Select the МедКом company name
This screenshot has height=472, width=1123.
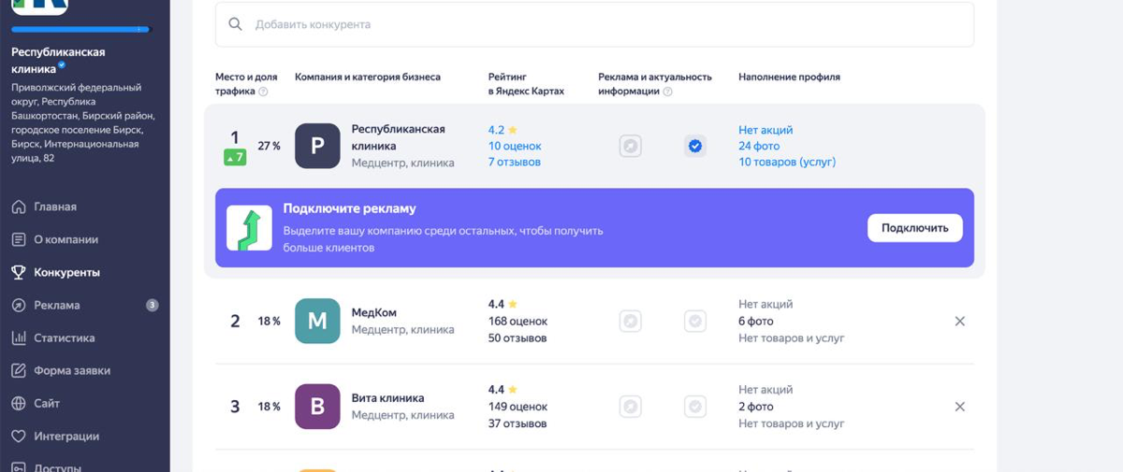[374, 313]
